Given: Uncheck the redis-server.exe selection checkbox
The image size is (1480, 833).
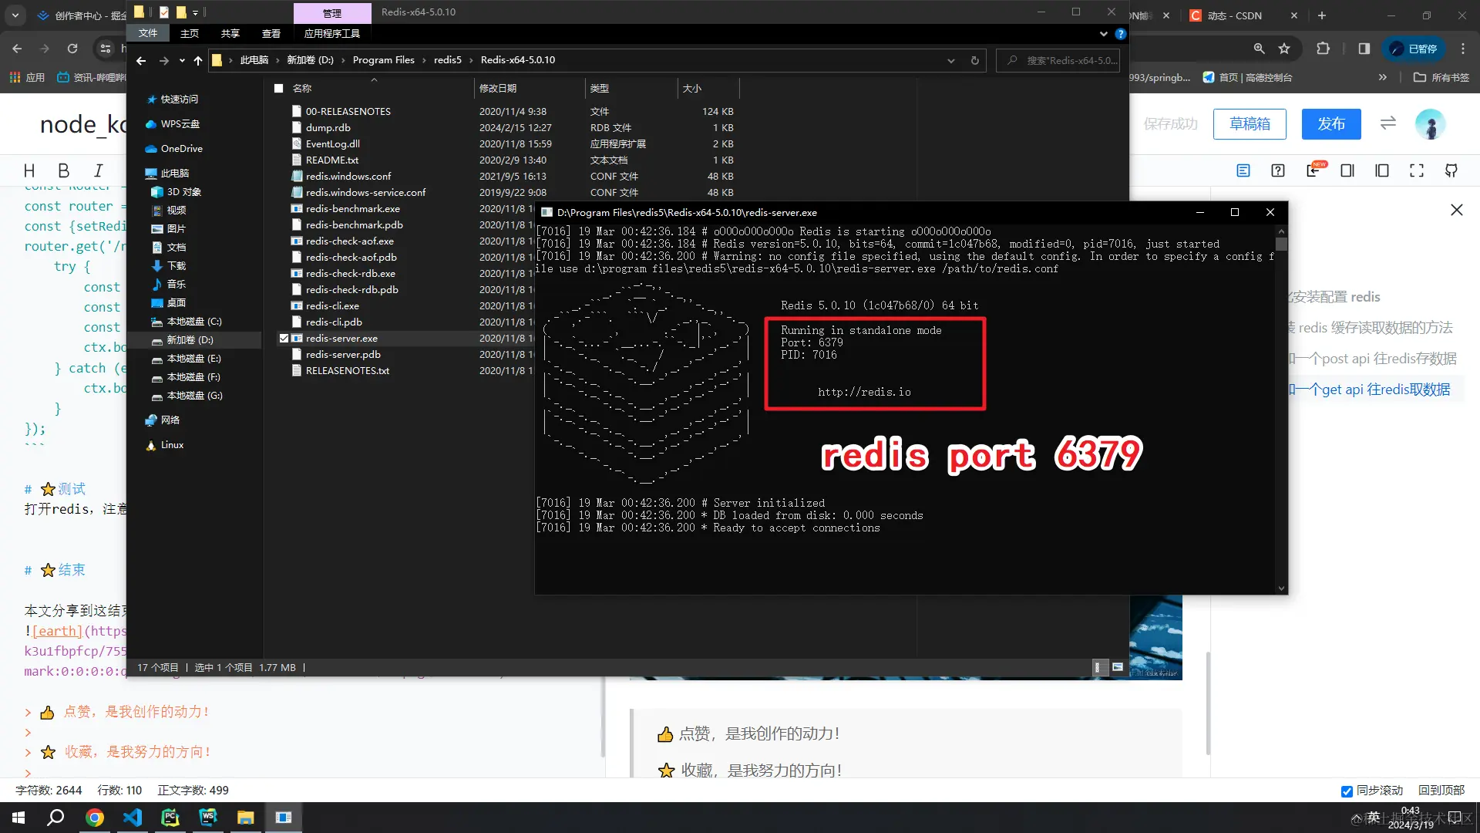Looking at the screenshot, I should click(284, 338).
